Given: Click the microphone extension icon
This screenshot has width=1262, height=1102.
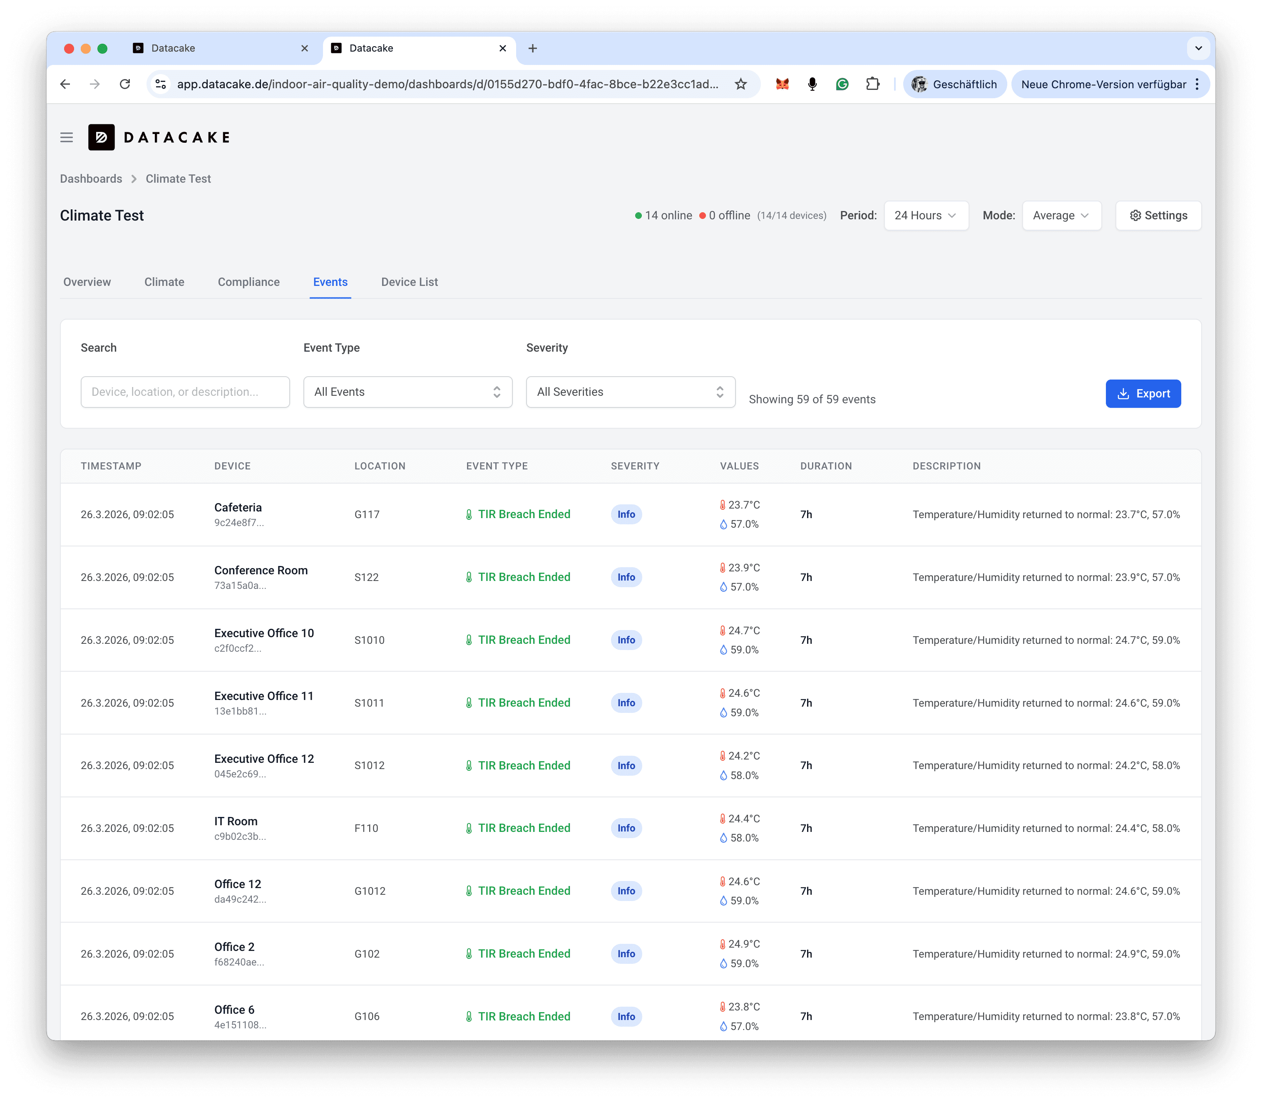Looking at the screenshot, I should click(812, 84).
